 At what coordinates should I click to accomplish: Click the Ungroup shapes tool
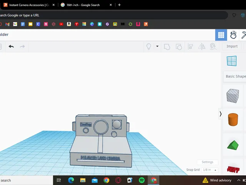[x=179, y=47]
